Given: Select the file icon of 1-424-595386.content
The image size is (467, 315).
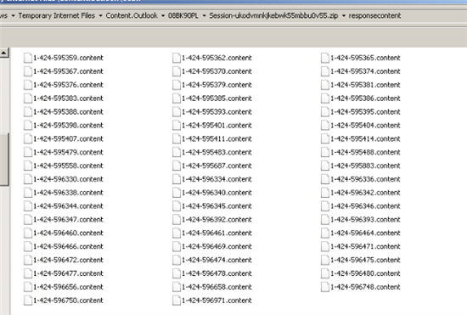Looking at the screenshot, I should point(325,98).
